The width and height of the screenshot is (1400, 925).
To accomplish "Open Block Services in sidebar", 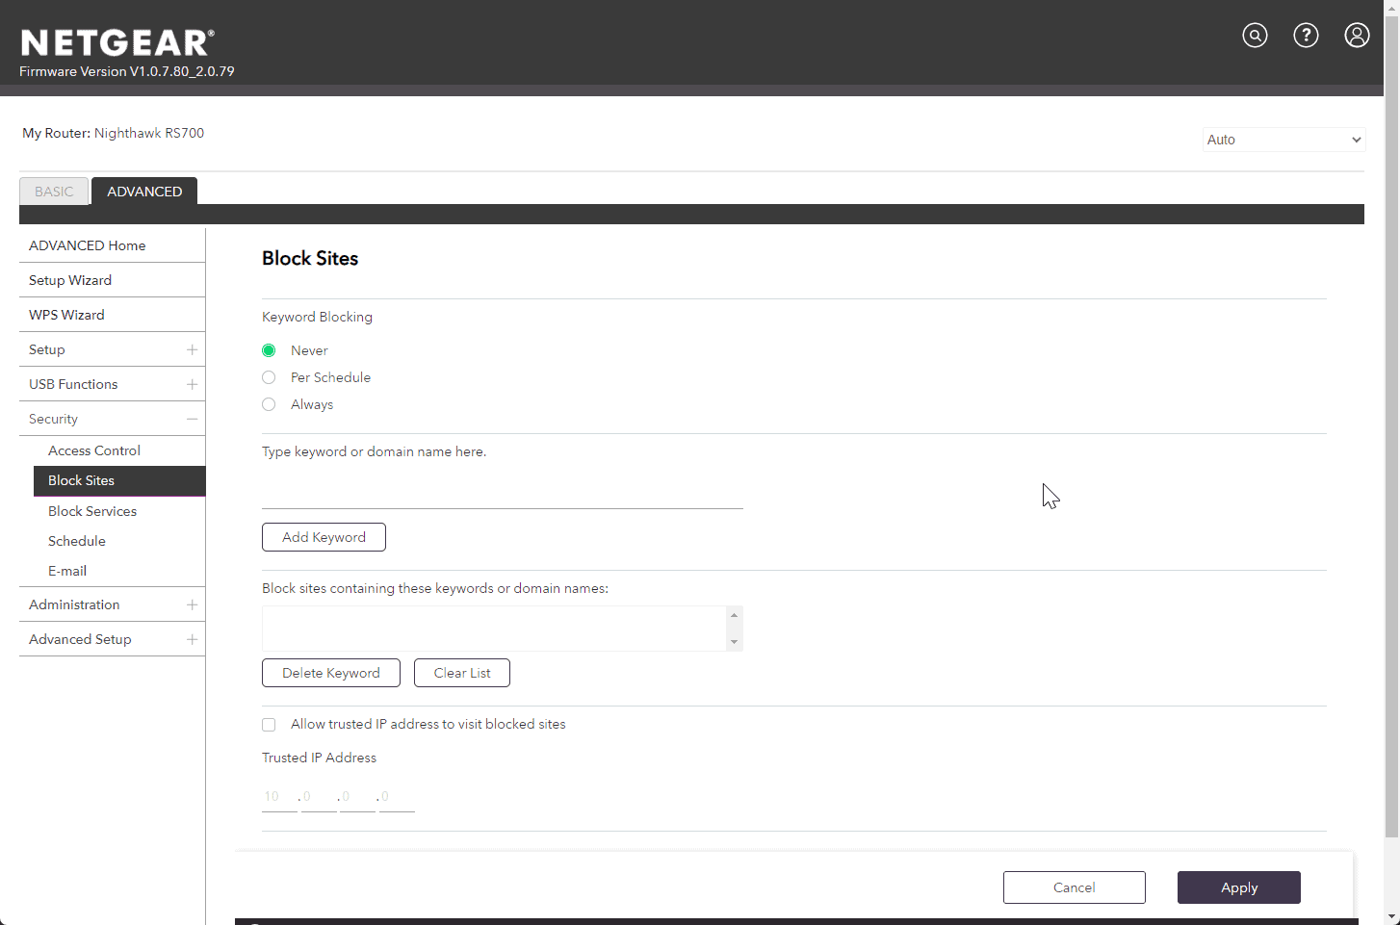I will [92, 511].
